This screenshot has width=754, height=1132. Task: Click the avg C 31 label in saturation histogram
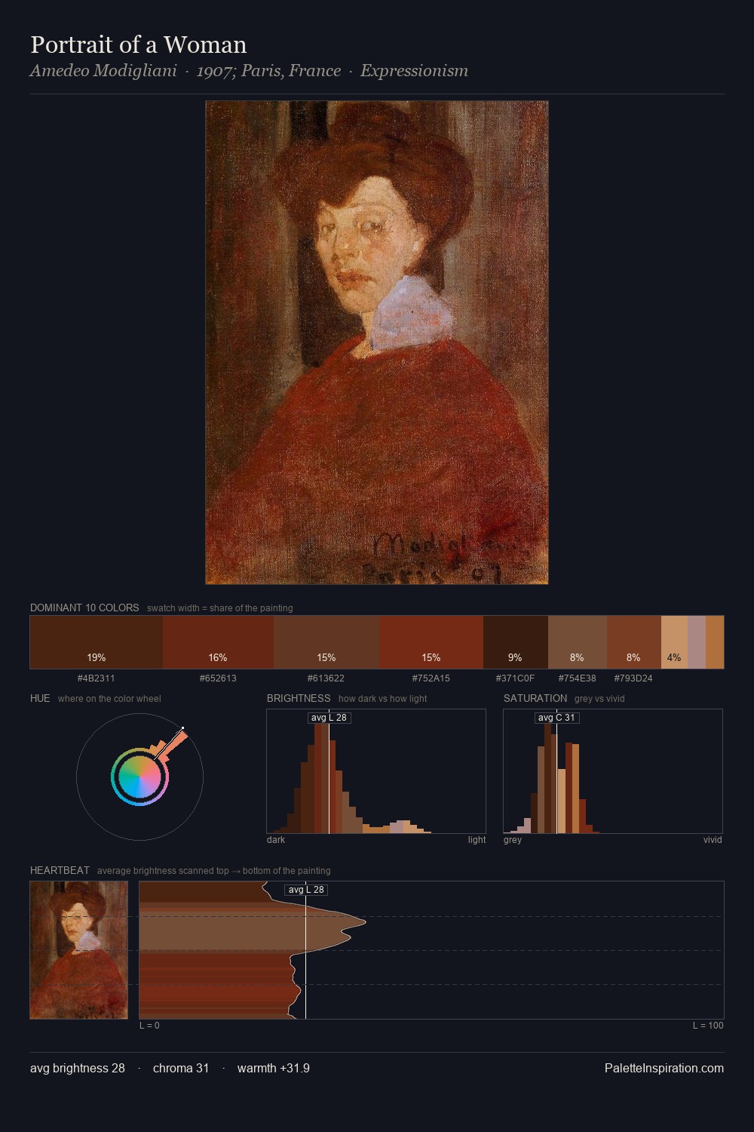pos(556,718)
